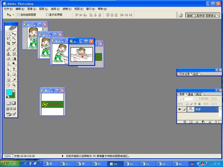Screen dimensions: 223x167
Task: Select the Brush tool
Action: [14, 49]
